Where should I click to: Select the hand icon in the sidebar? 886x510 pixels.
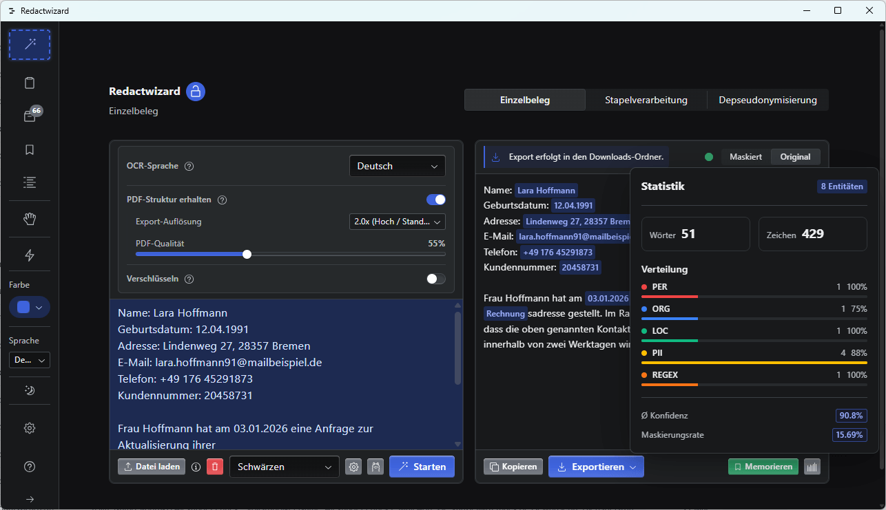coord(30,219)
